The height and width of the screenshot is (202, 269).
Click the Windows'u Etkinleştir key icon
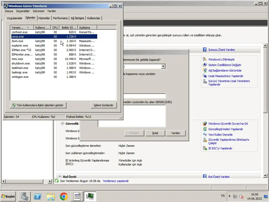point(205,59)
